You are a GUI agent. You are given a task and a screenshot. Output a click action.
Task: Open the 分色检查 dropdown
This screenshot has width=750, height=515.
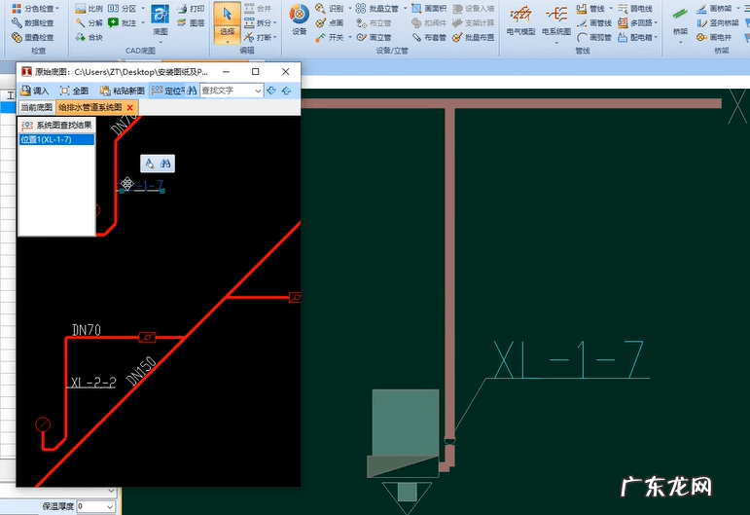click(57, 8)
